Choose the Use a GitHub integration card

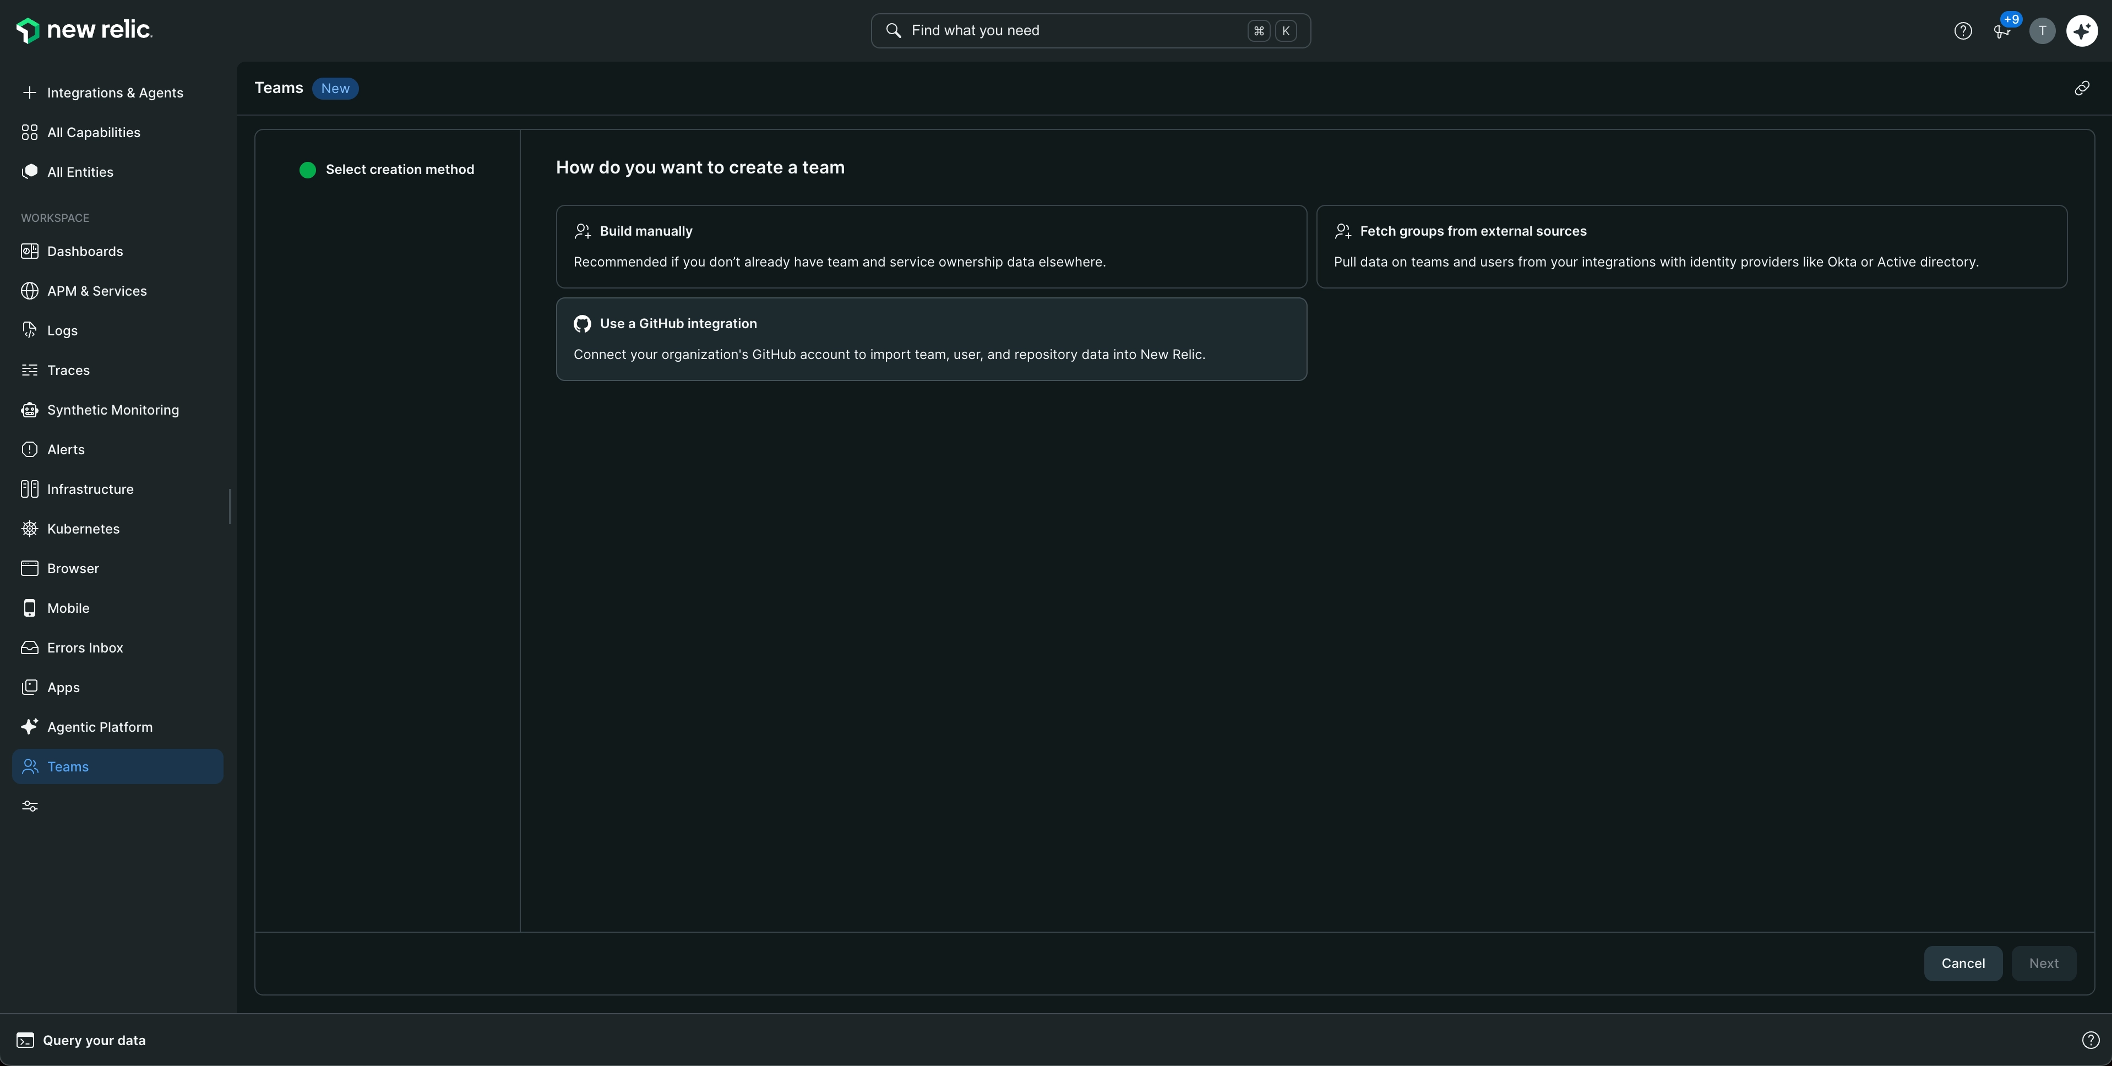click(932, 340)
